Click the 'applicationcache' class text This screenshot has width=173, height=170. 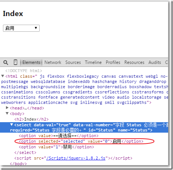pos(48,102)
